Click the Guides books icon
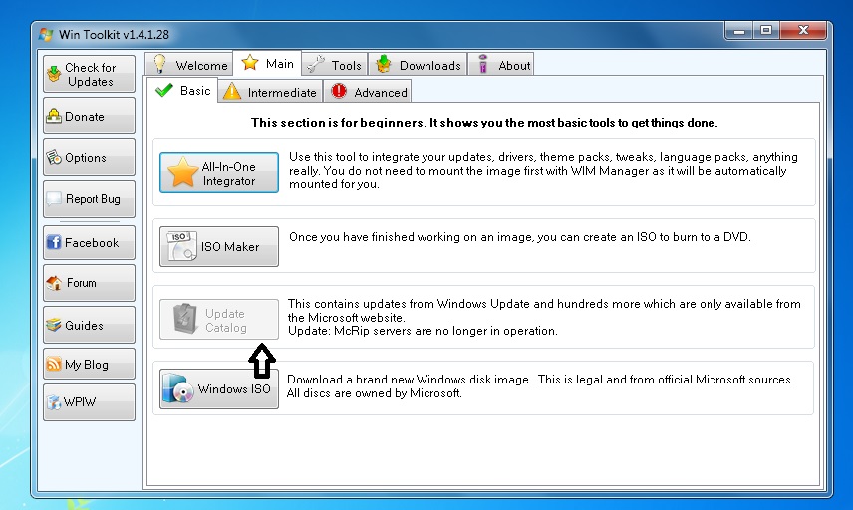The width and height of the screenshot is (853, 510). (54, 325)
